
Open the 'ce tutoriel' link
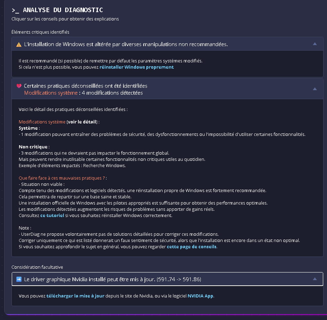pos(52,215)
